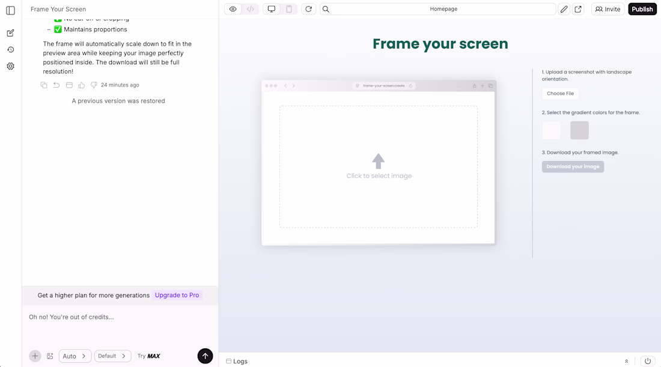Open the version history icon
Viewport: 661px width, 367px height.
tap(11, 50)
